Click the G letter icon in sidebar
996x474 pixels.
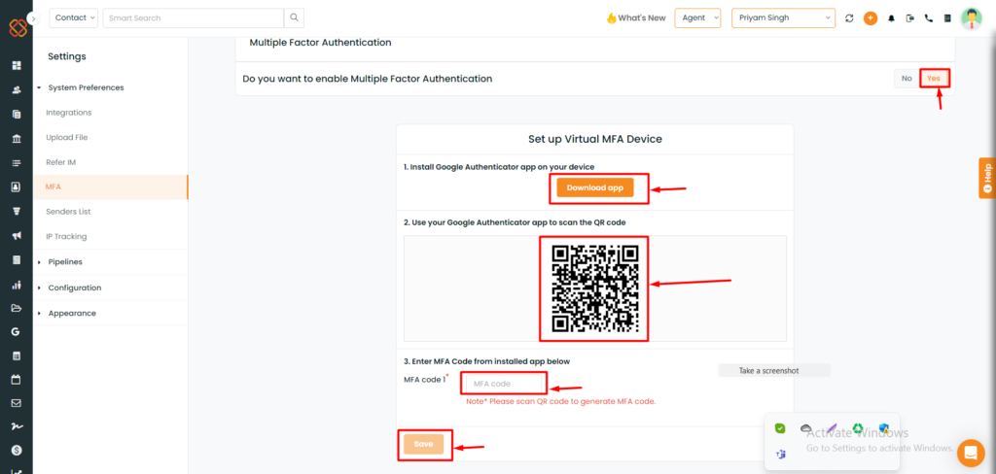click(17, 332)
